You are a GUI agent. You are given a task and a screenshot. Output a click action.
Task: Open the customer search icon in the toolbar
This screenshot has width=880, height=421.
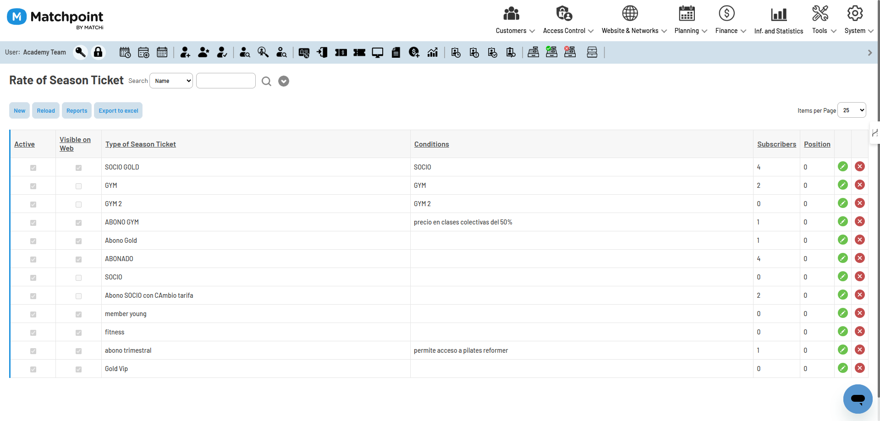click(x=245, y=52)
